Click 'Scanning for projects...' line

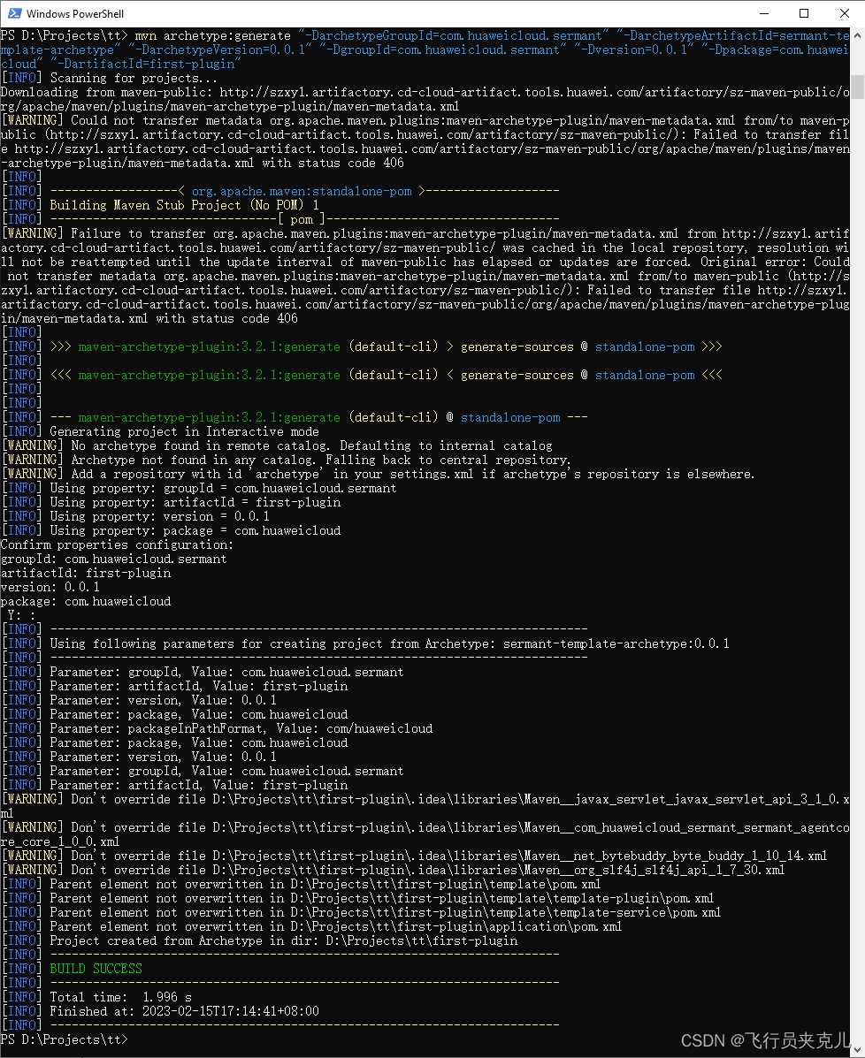pyautogui.click(x=110, y=78)
